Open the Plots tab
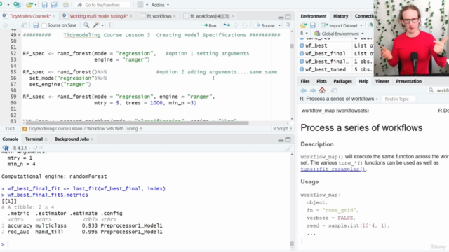Screen dimensions: 449x252 (x=321, y=81)
